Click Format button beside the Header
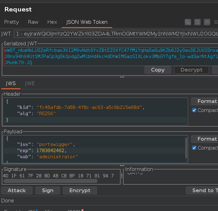Screen dimensions: 218x211 (205, 101)
